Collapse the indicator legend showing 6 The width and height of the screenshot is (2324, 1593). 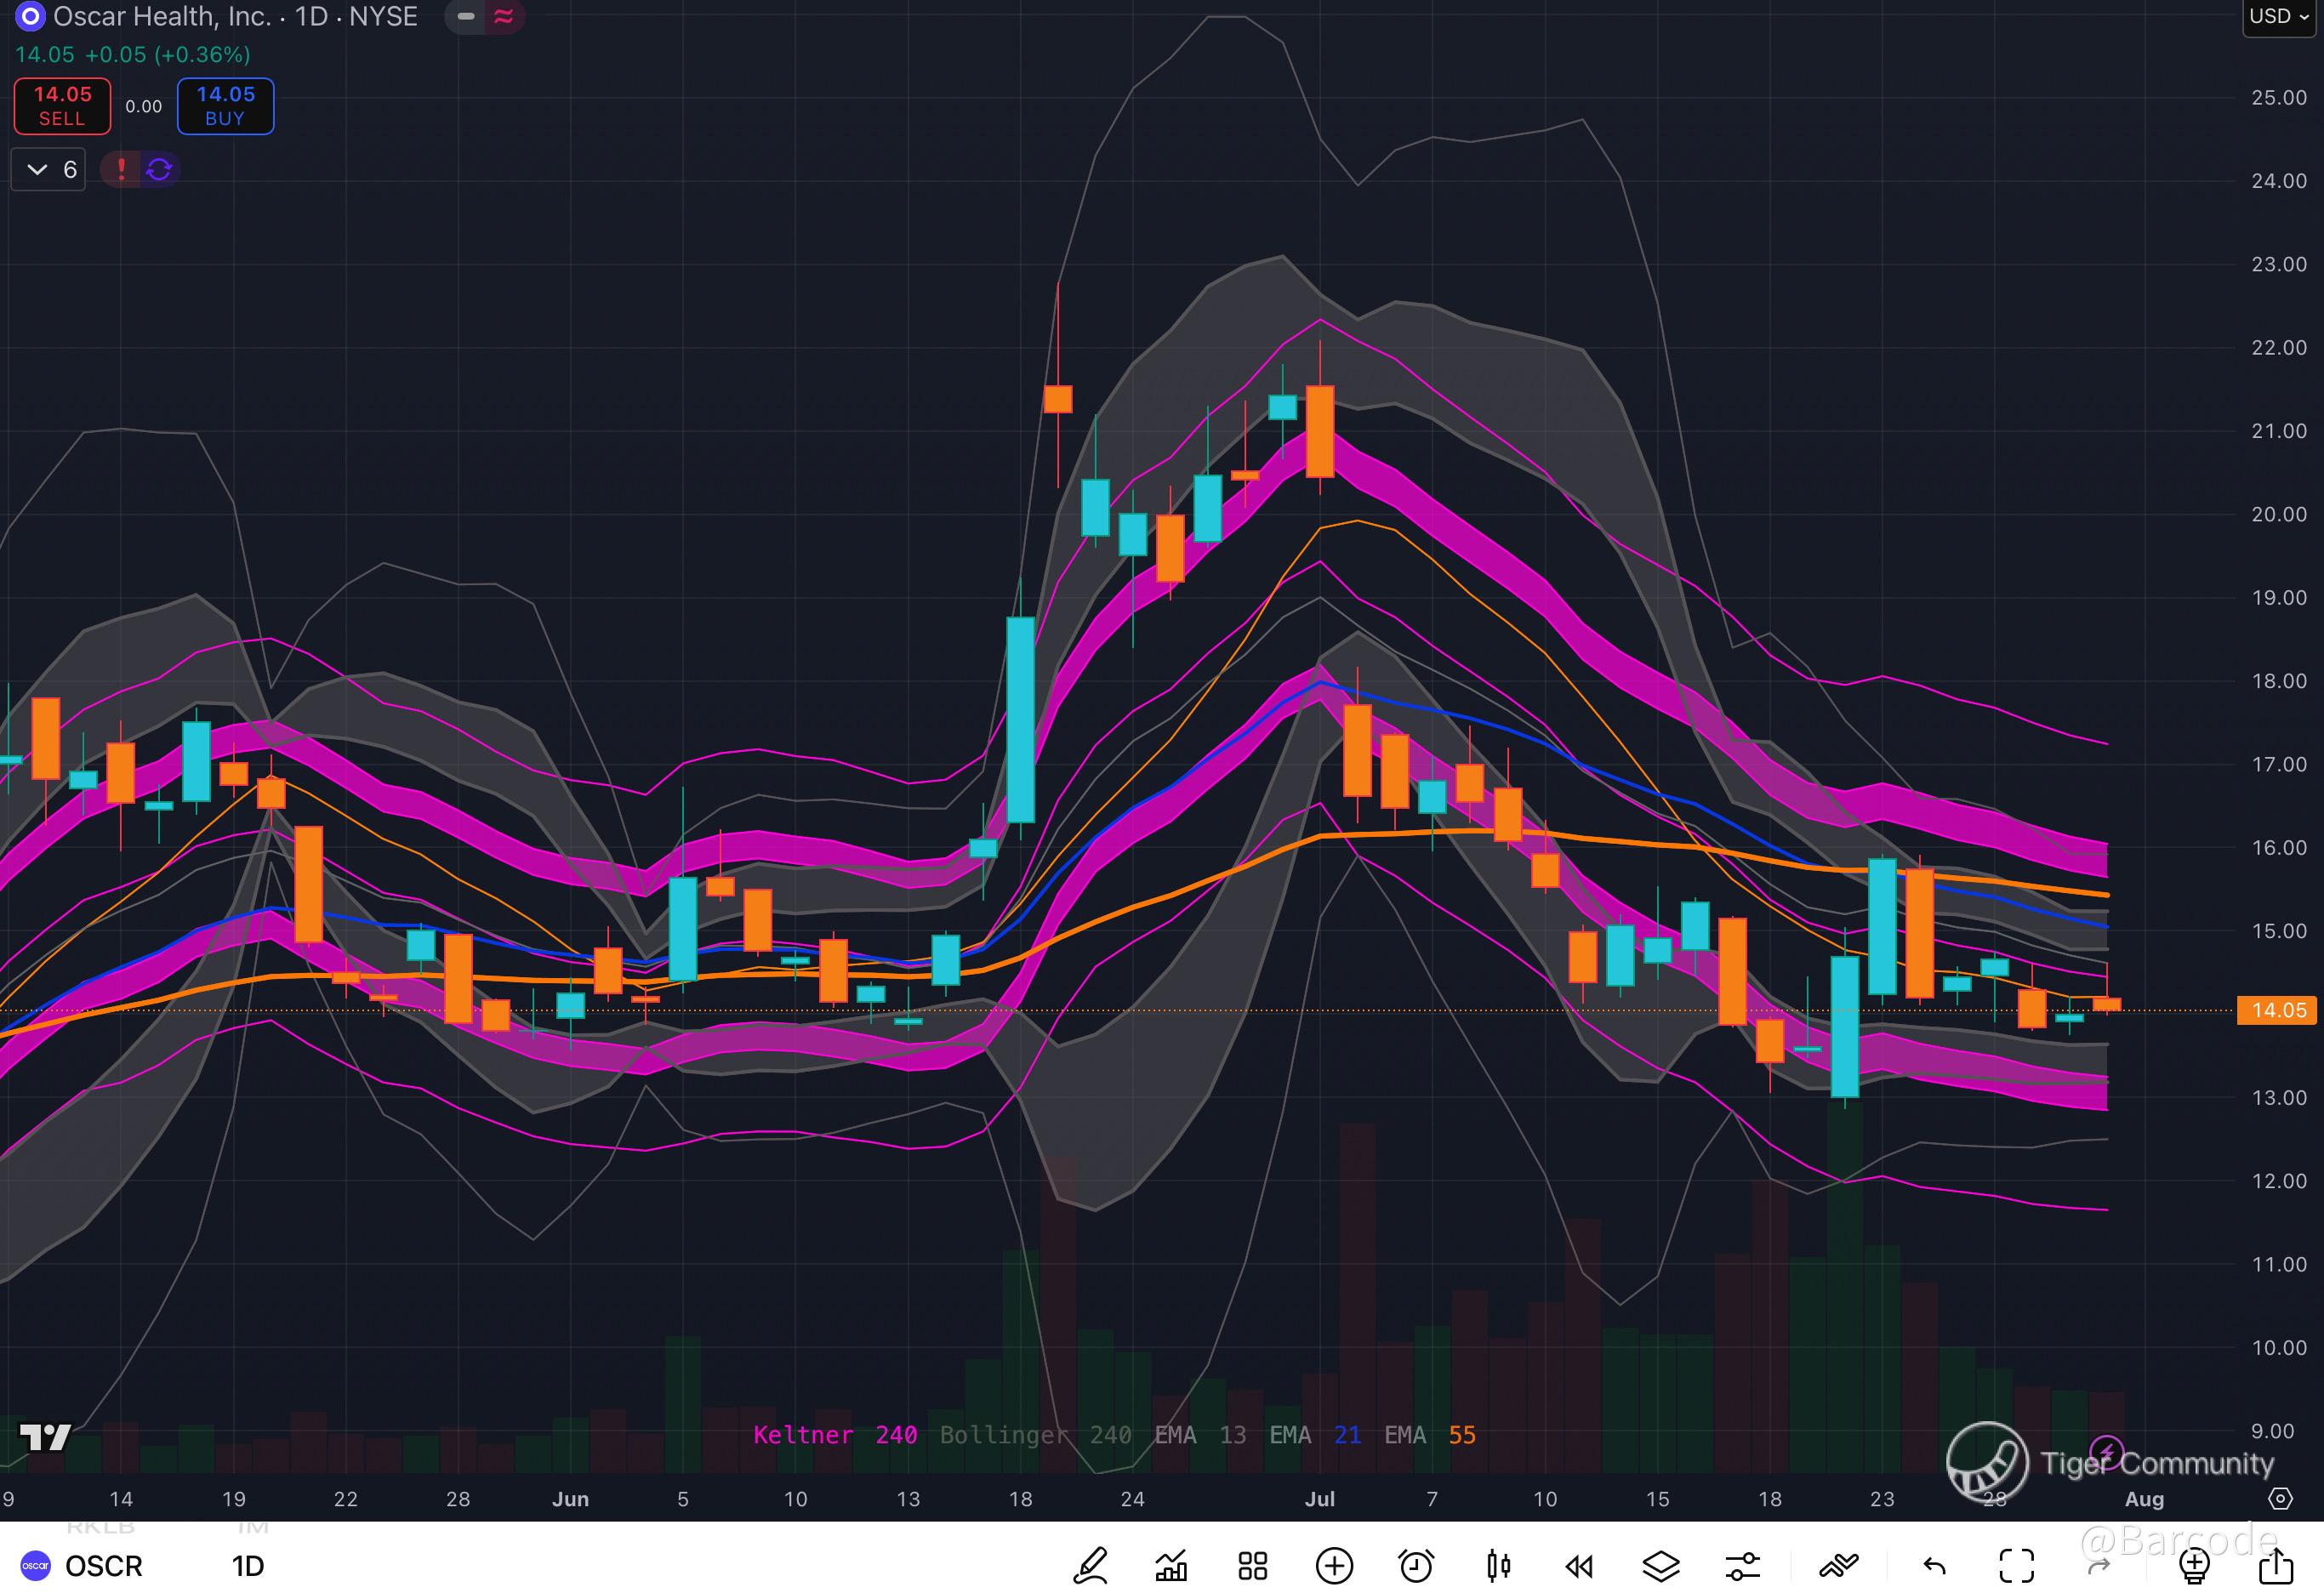(x=48, y=170)
